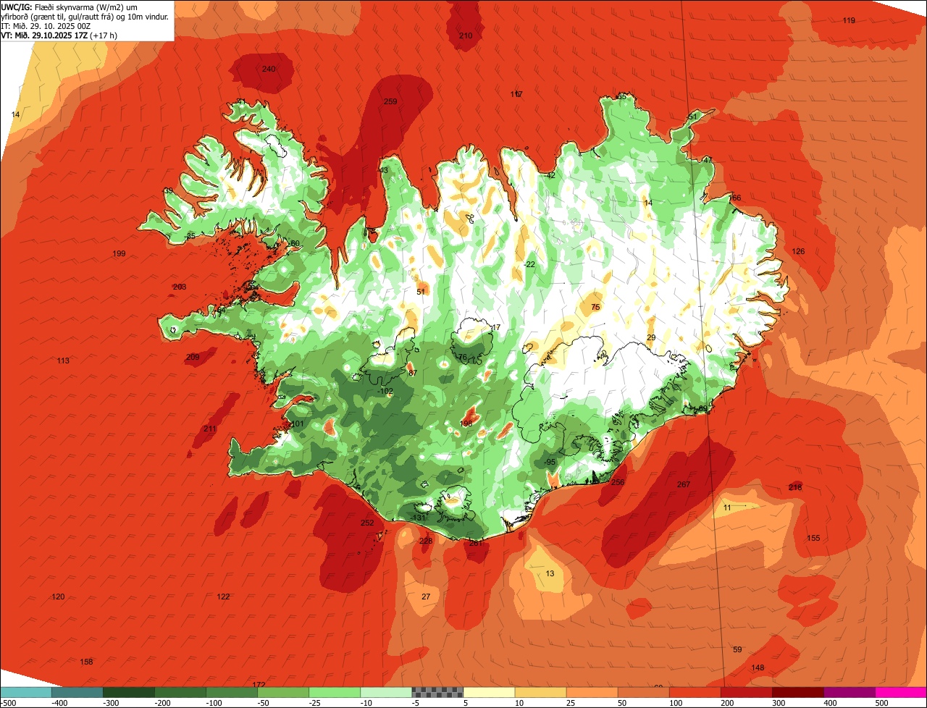Click the value 158 near the bottom left
927x708 pixels.
(86, 662)
